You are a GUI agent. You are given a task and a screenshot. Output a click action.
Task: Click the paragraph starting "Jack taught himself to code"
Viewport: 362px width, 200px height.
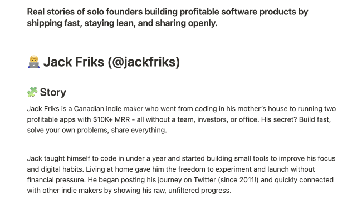181,174
